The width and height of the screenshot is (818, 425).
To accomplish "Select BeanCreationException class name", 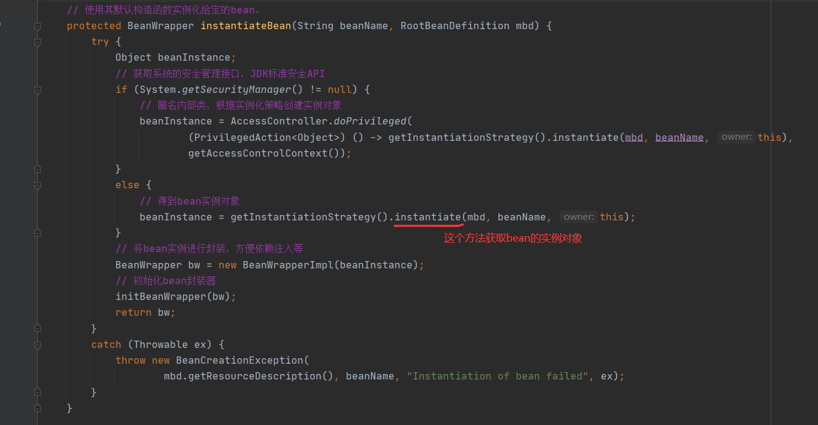I will [x=240, y=360].
